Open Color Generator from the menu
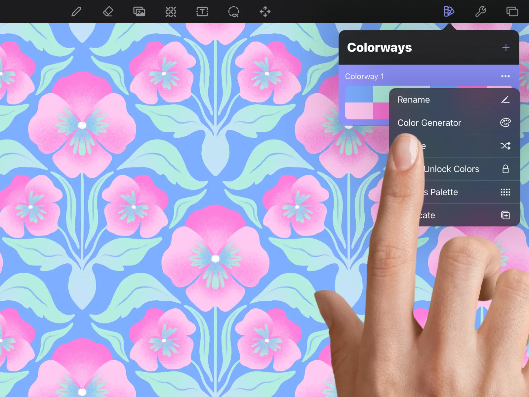 pos(454,123)
